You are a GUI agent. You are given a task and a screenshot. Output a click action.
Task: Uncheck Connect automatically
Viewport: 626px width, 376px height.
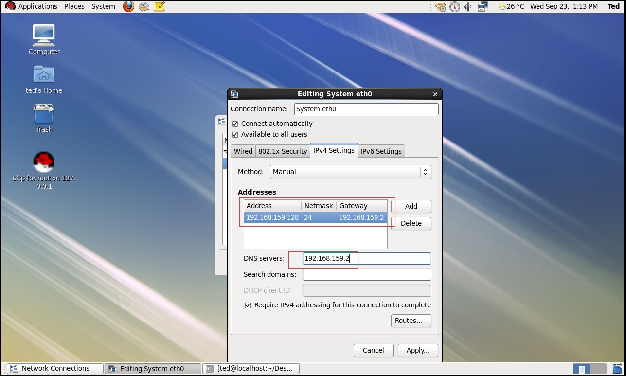pos(235,124)
